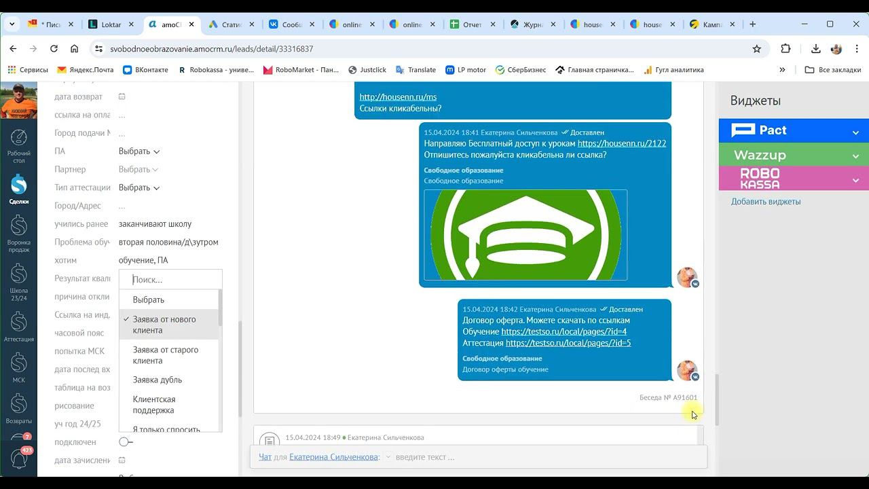Viewport: 869px width, 489px height.
Task: Click the chat feed scrollbar
Action: coord(716,399)
